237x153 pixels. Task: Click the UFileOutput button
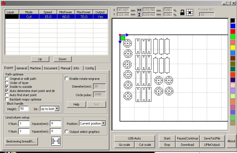(212, 145)
